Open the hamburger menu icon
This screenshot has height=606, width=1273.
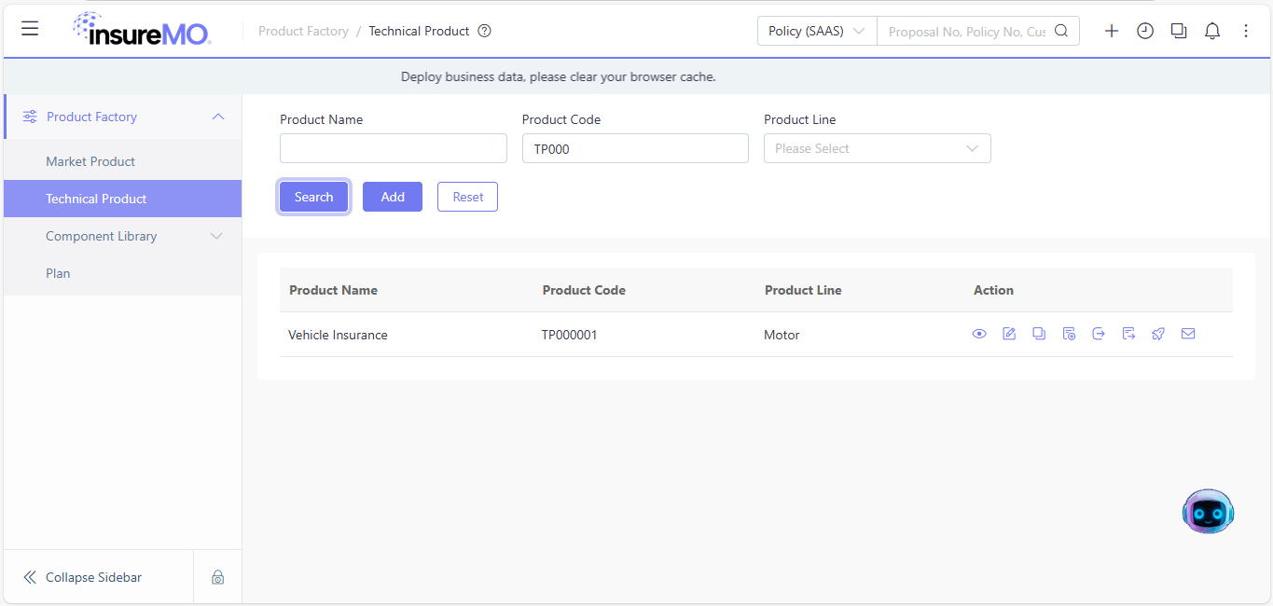(30, 29)
